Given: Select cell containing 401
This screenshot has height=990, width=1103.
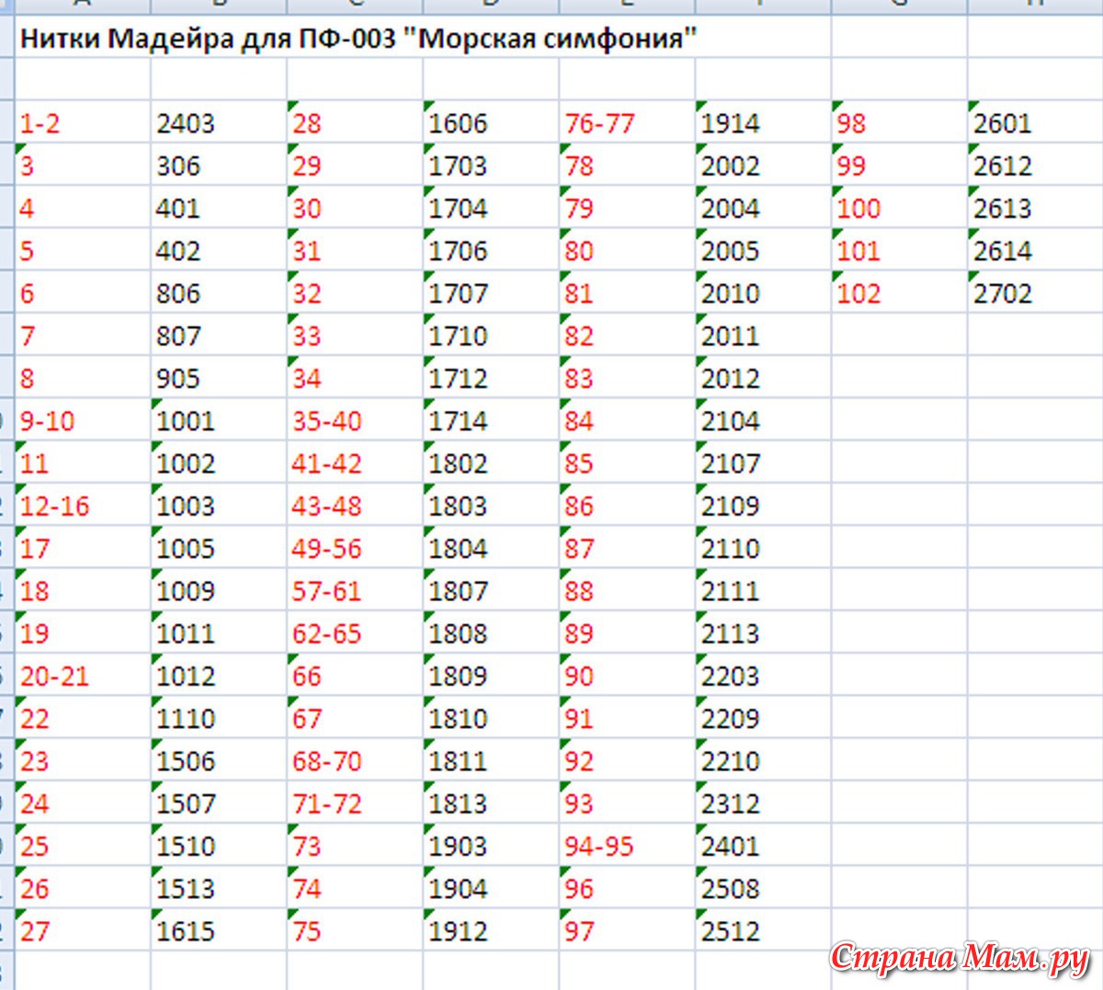Looking at the screenshot, I should tap(219, 208).
